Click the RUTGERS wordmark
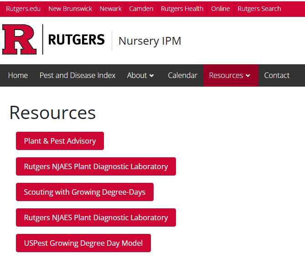Image resolution: width=305 pixels, height=264 pixels. tap(76, 40)
